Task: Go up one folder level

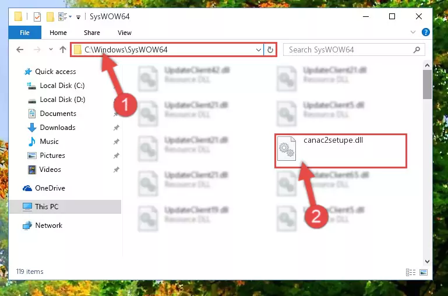Action: pyautogui.click(x=63, y=50)
